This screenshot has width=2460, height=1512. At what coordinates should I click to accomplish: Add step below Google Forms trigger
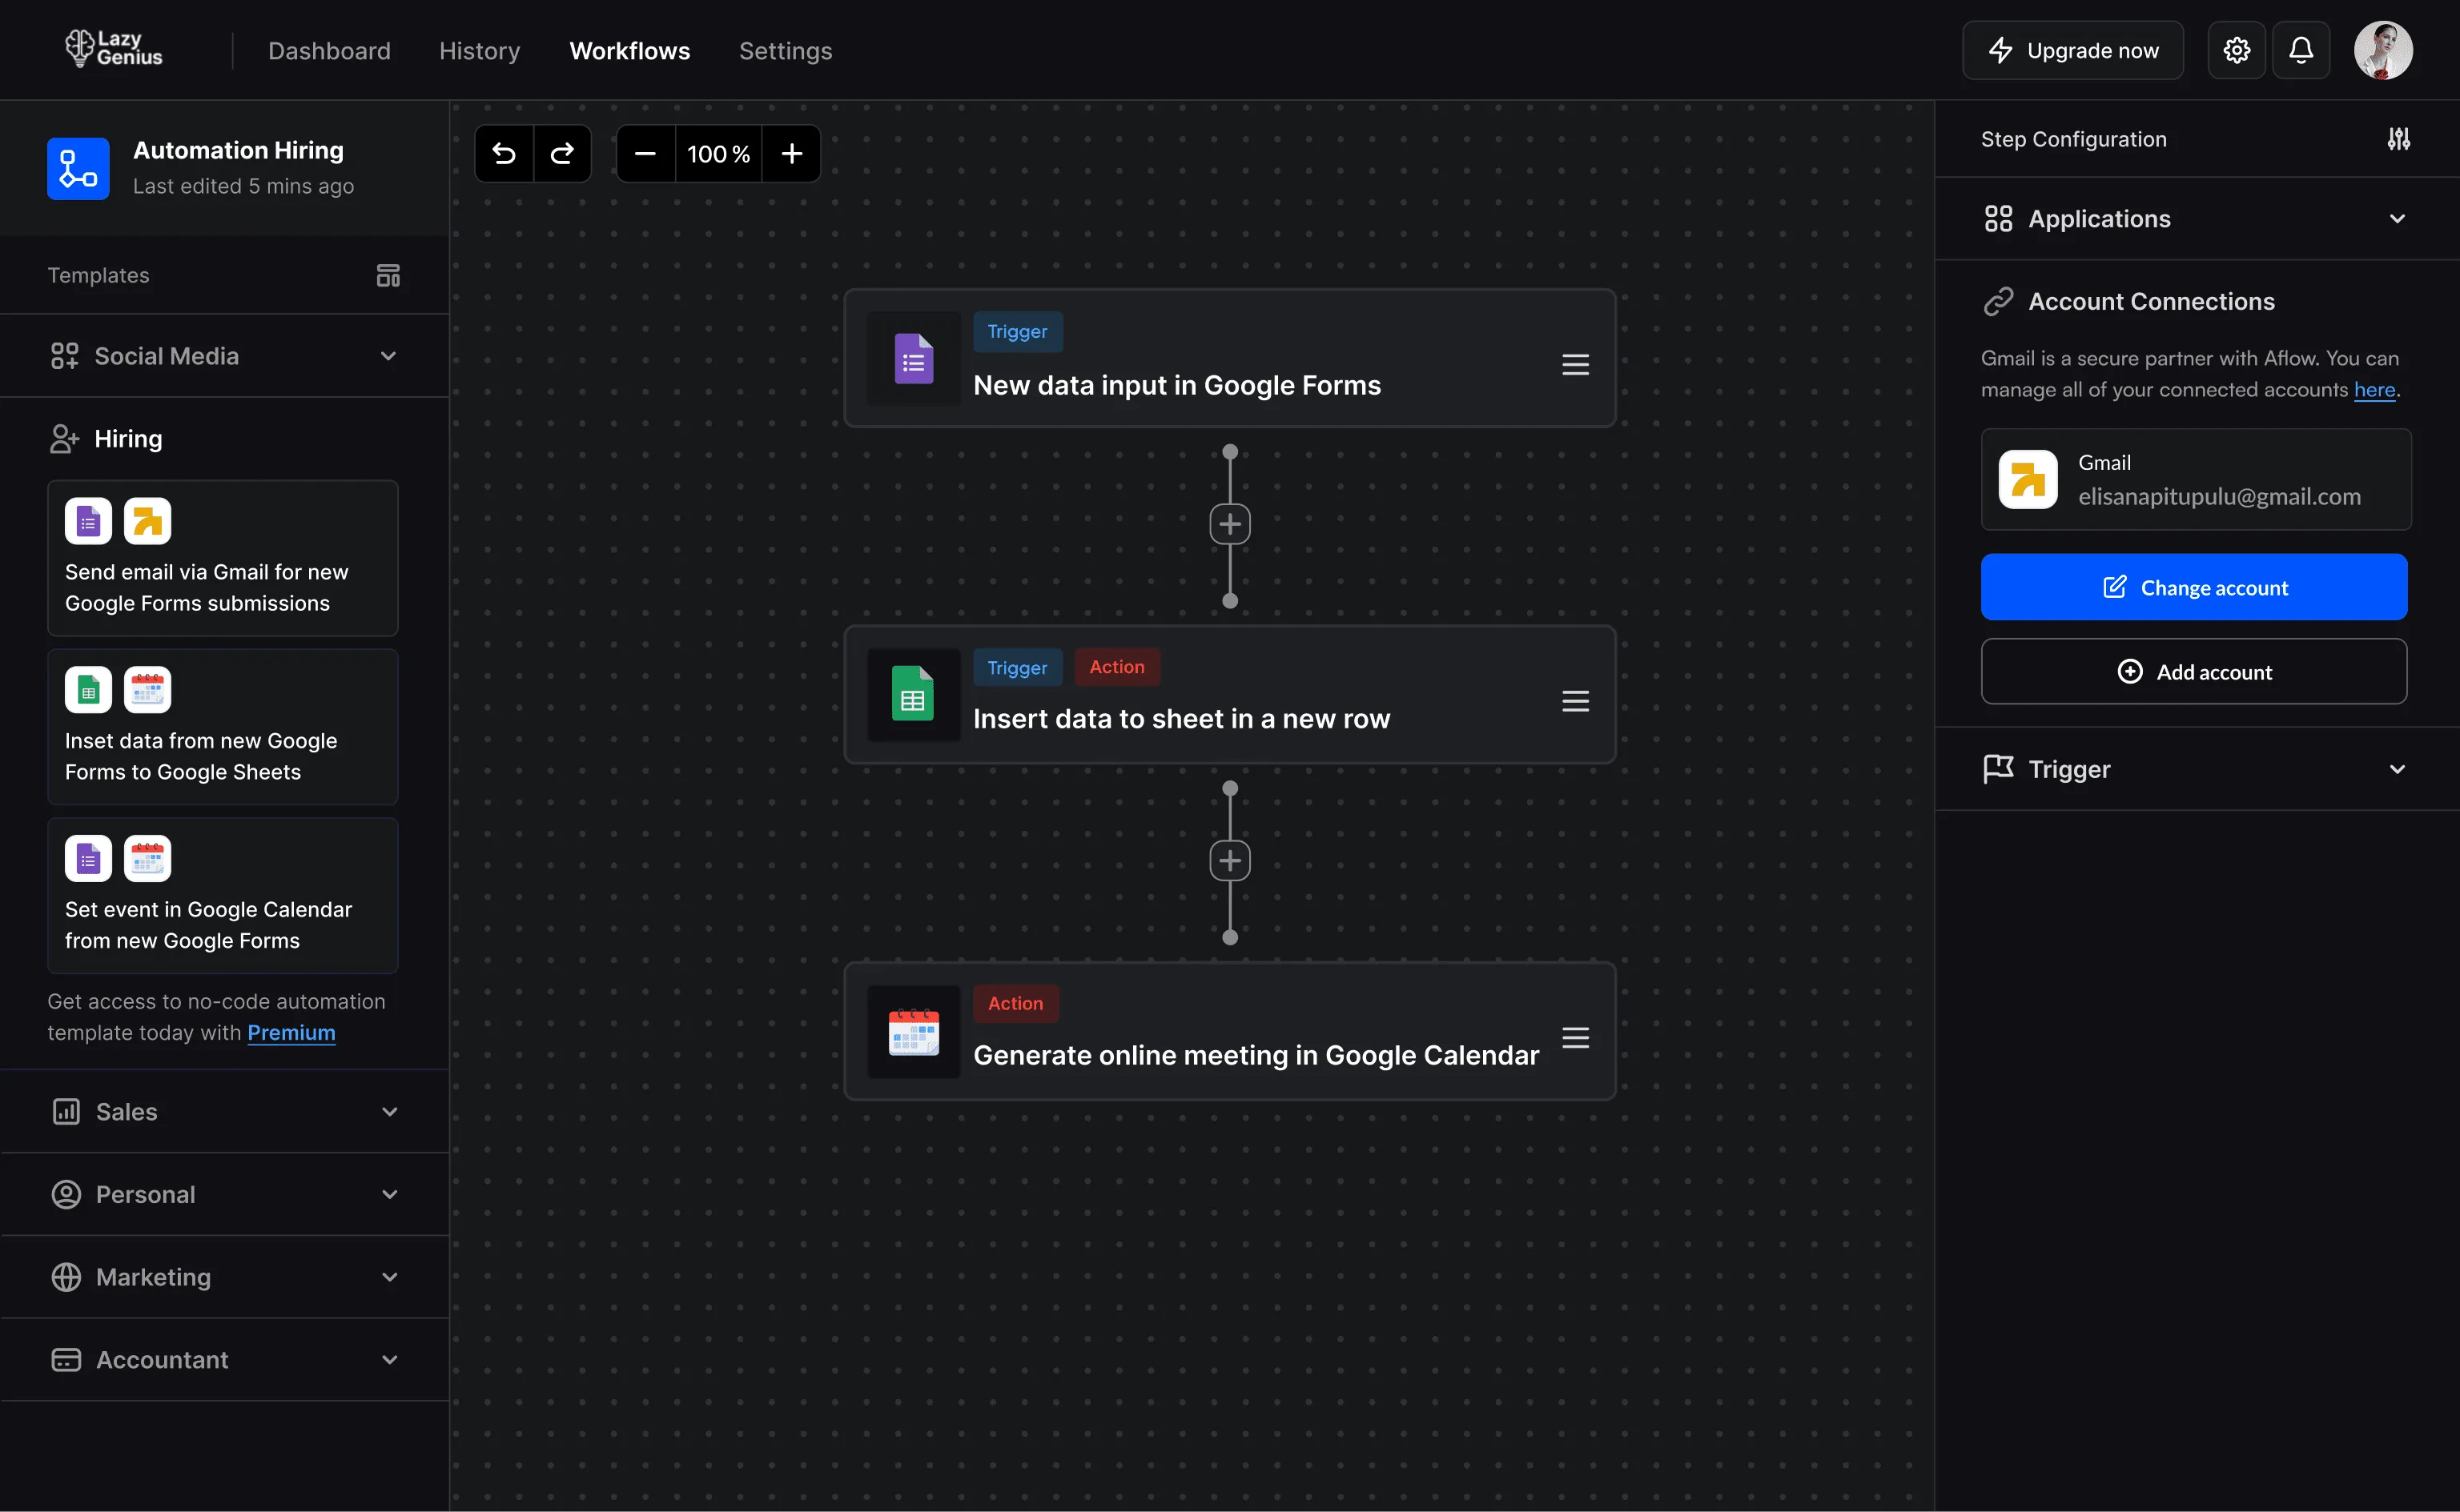tap(1229, 524)
